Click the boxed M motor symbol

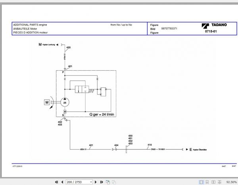(x=47, y=102)
